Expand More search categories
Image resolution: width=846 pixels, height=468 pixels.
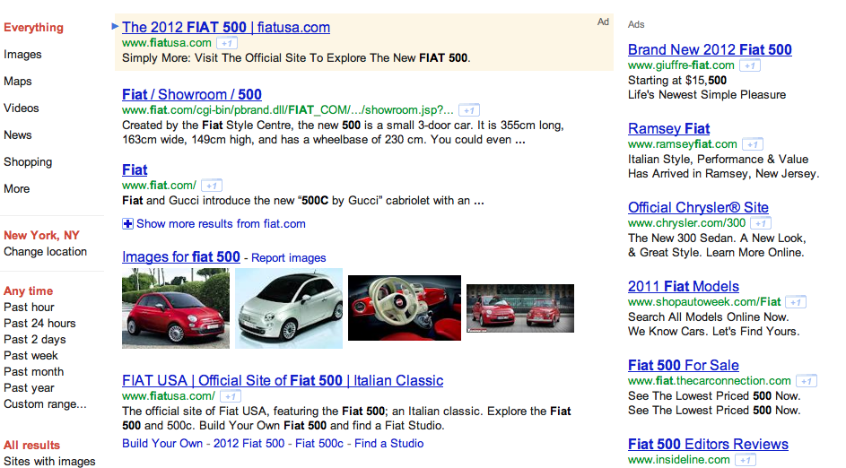tap(17, 188)
